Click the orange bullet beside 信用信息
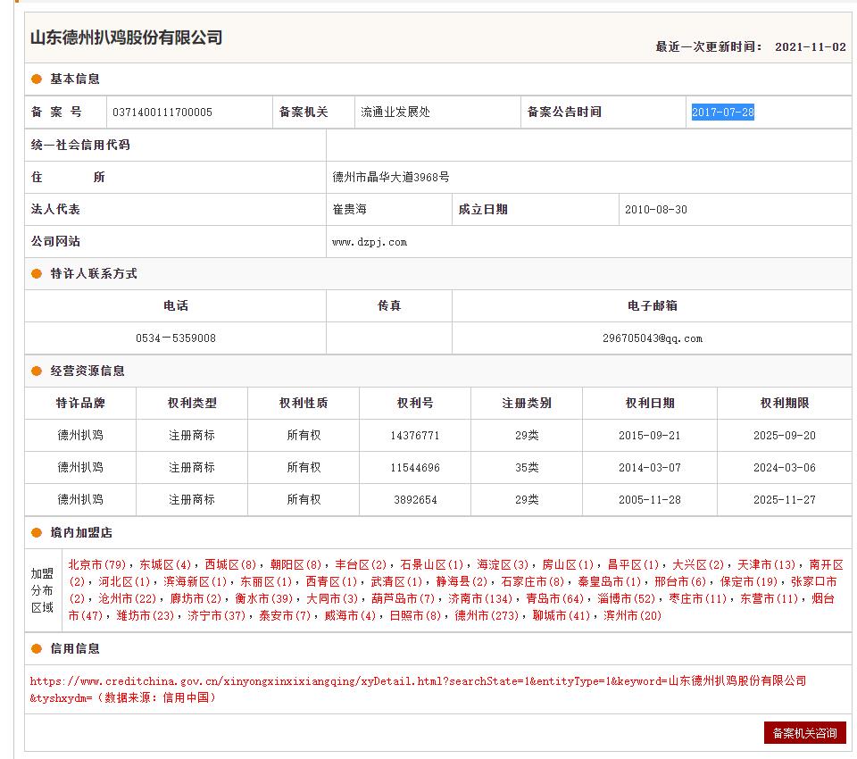 point(37,649)
